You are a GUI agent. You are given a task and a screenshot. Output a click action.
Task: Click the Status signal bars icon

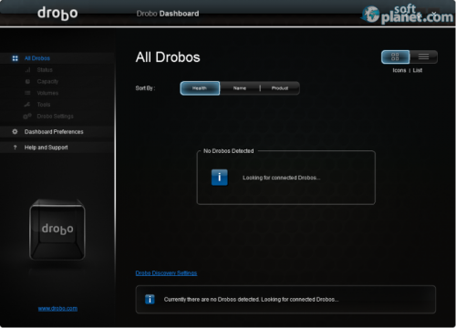coord(27,70)
